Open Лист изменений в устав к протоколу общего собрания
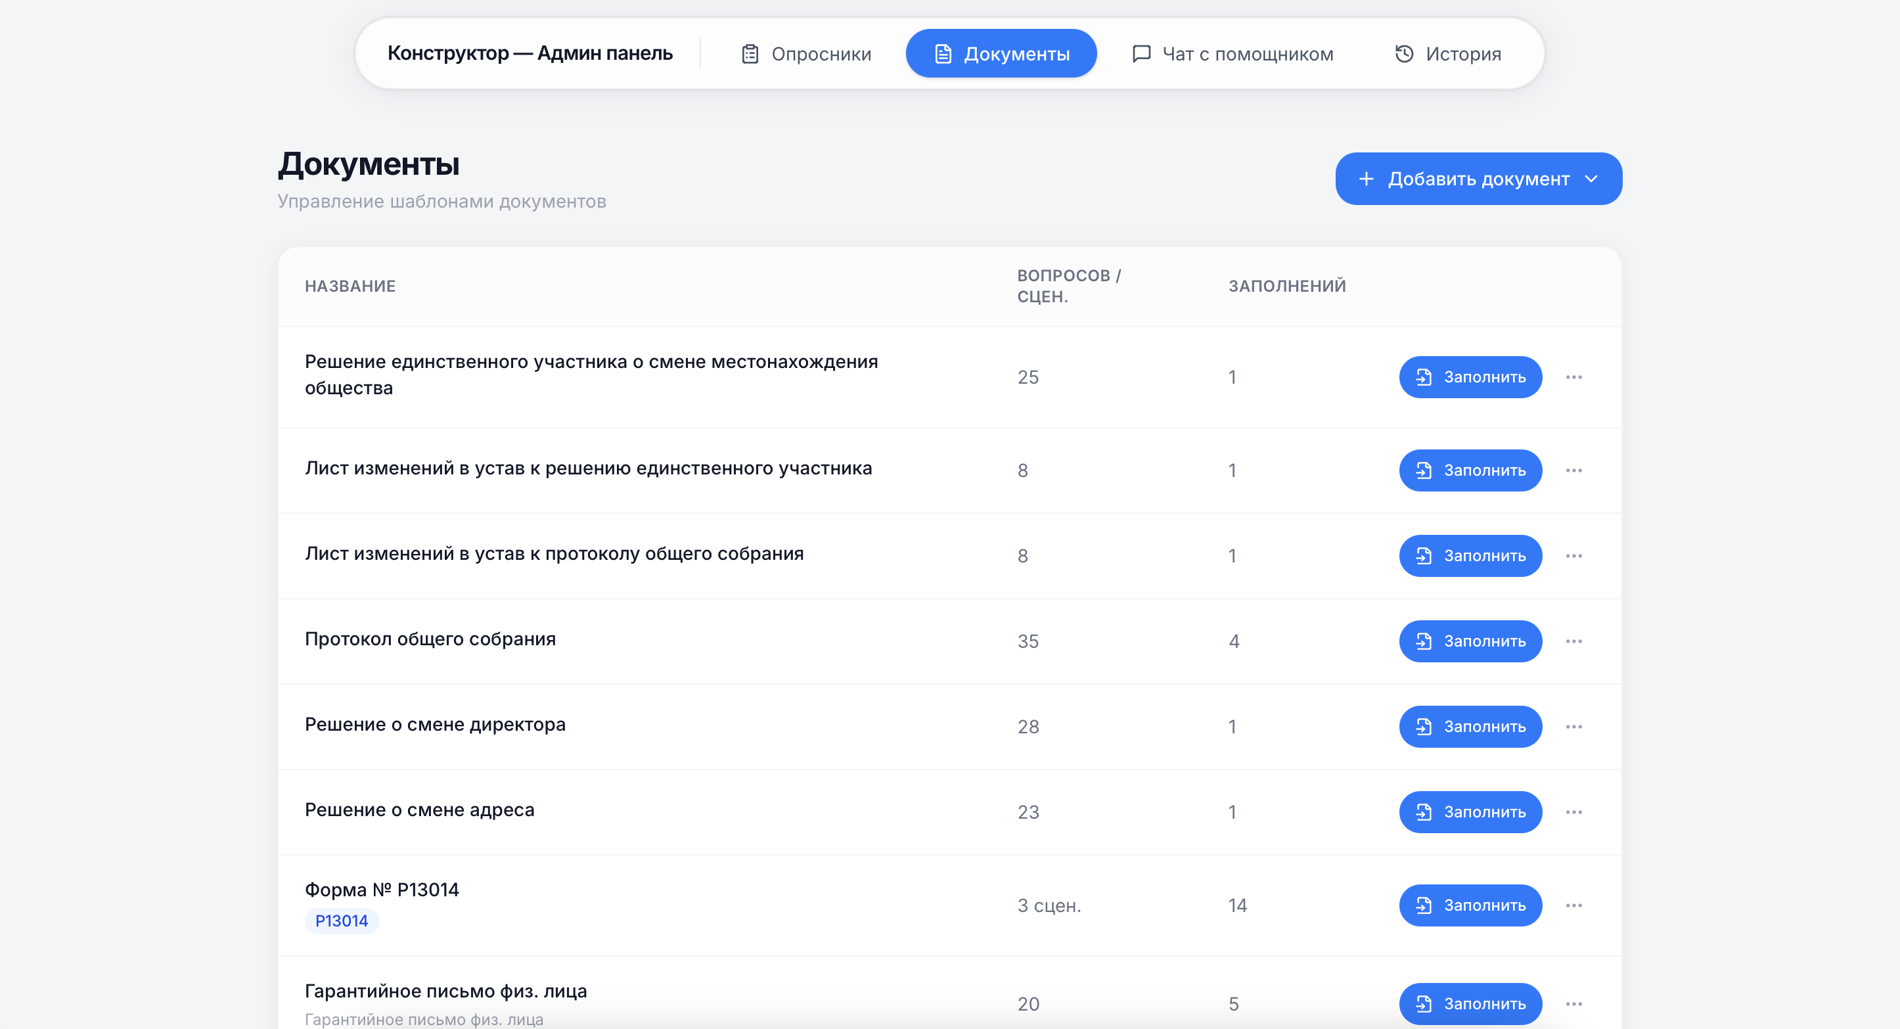This screenshot has width=1900, height=1029. 554,554
